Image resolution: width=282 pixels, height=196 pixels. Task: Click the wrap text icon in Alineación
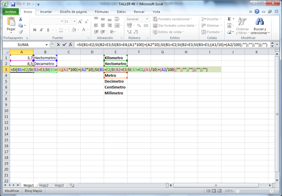[117, 19]
